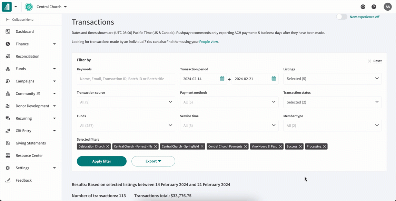396x201 pixels.
Task: Open the Funds filter dropdown
Action: [x=126, y=125]
